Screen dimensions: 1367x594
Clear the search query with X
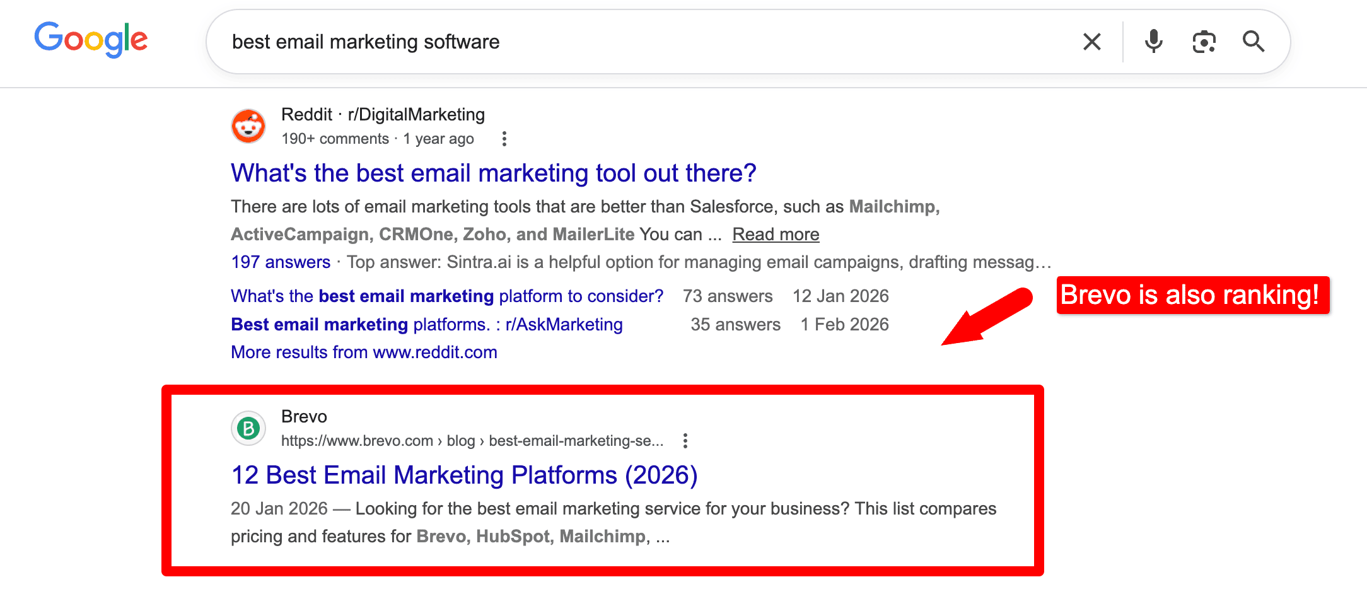tap(1091, 42)
